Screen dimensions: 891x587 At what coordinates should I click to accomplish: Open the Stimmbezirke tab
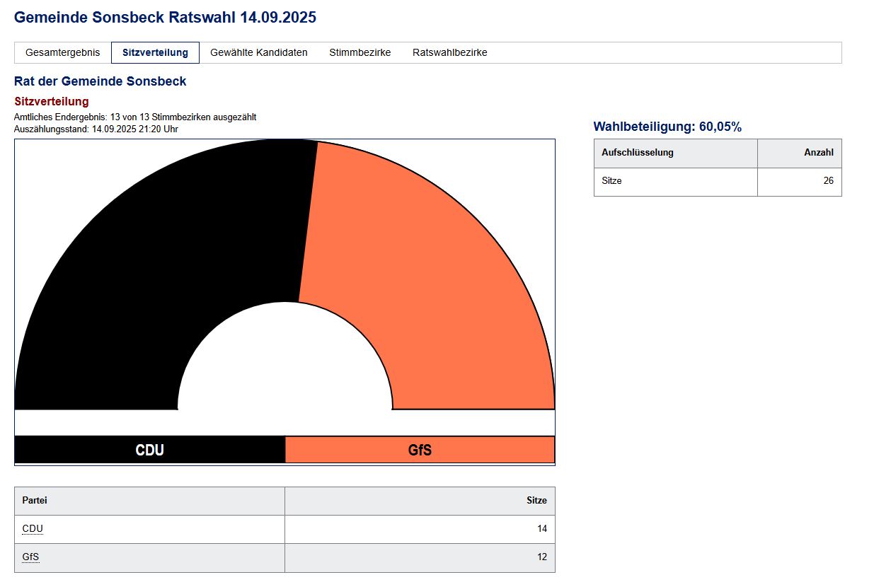click(360, 52)
